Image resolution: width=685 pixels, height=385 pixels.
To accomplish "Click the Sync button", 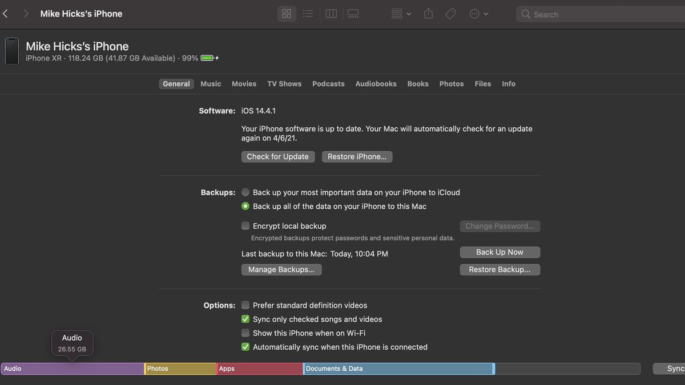I will 669,369.
